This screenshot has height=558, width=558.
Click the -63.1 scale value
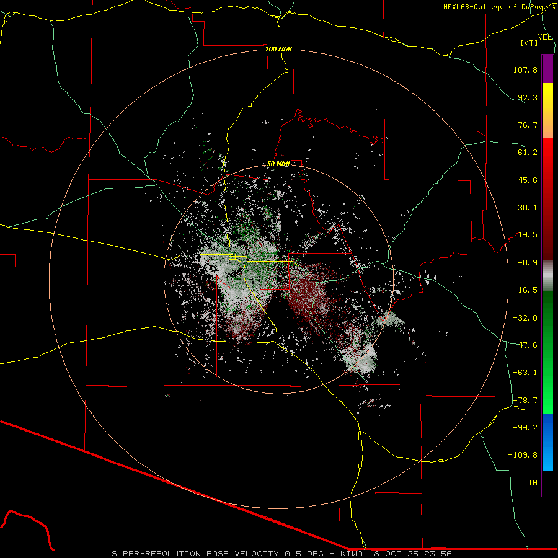pyautogui.click(x=525, y=373)
